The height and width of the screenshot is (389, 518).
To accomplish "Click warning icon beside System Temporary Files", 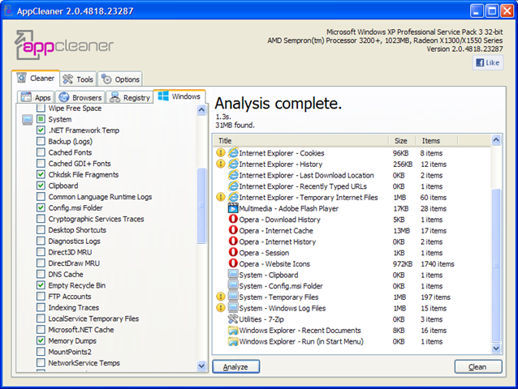I will click(220, 297).
